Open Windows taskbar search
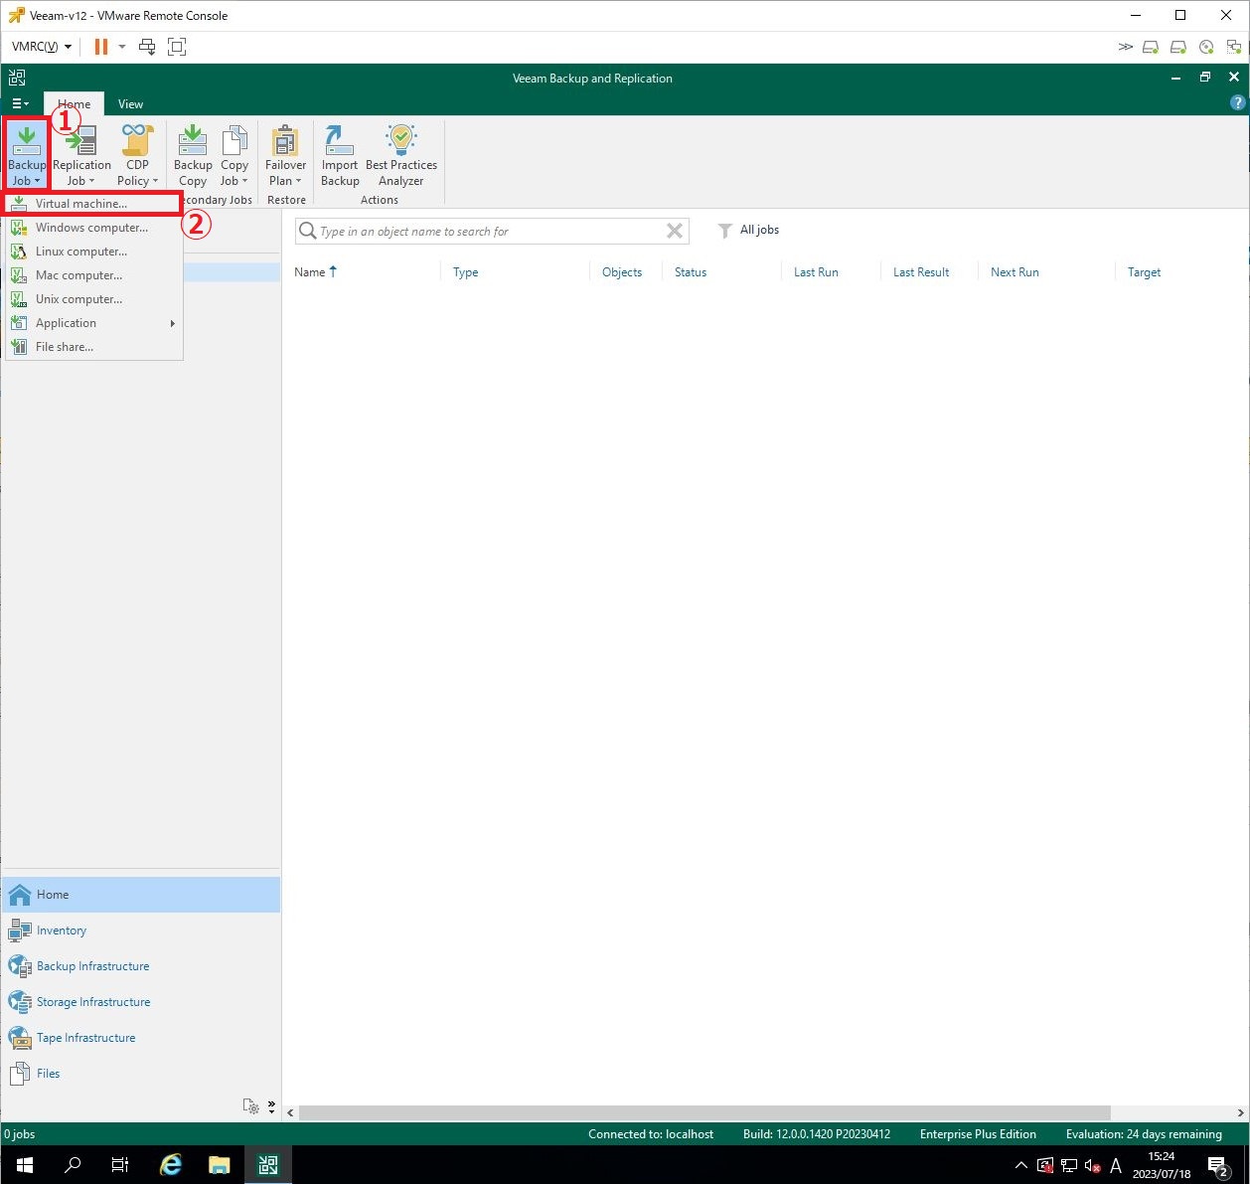Viewport: 1250px width, 1184px height. click(72, 1165)
